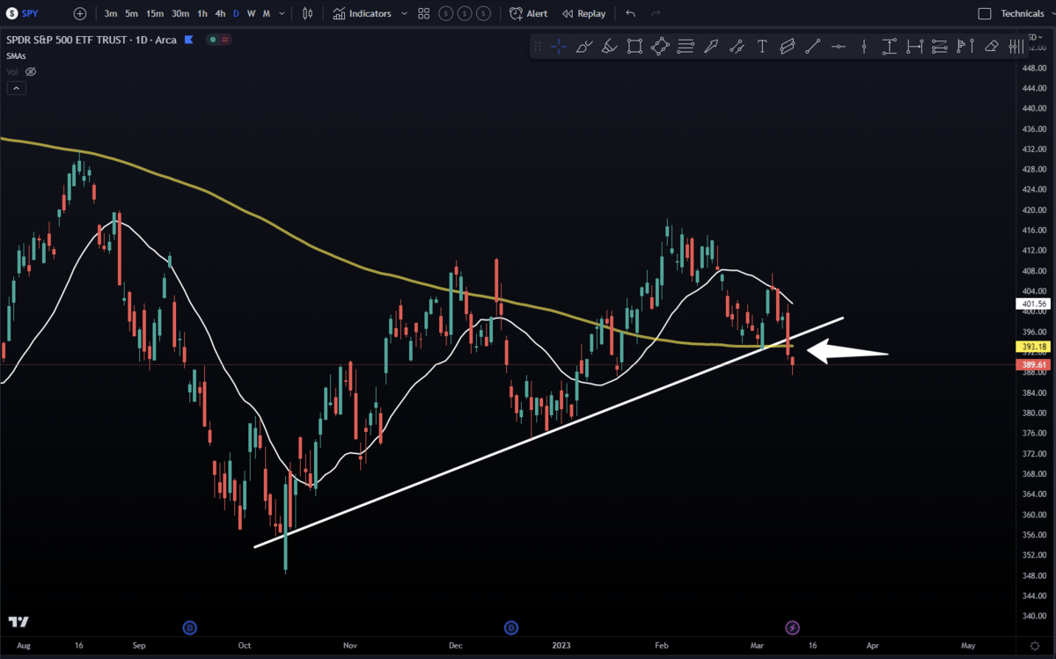Click the Nov label on time axis
The height and width of the screenshot is (659, 1056).
(350, 646)
